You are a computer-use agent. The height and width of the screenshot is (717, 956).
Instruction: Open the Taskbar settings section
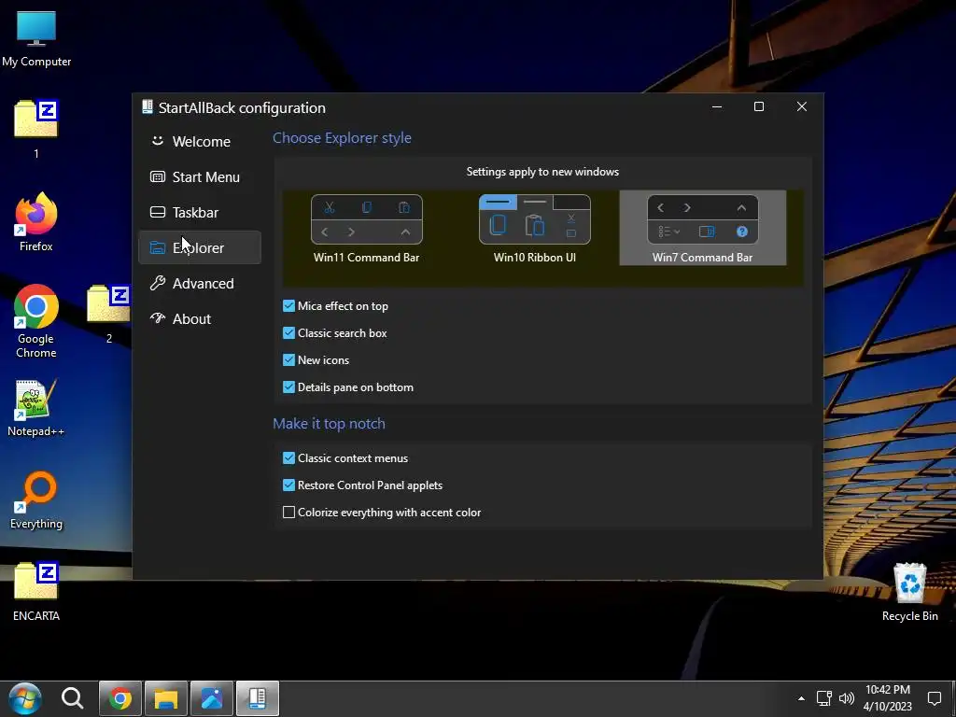click(200, 212)
